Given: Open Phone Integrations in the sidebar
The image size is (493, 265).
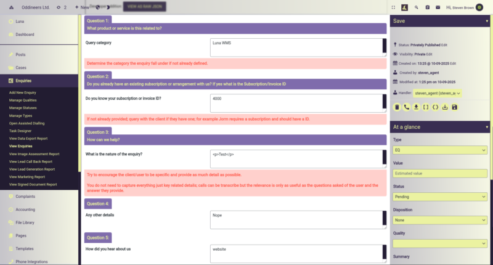Looking at the screenshot, I should (31, 262).
